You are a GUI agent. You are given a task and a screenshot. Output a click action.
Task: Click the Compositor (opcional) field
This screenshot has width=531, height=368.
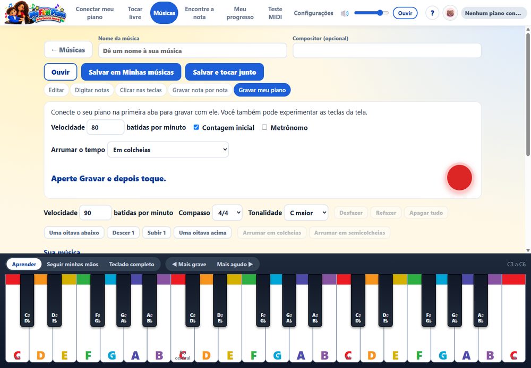[x=387, y=51]
